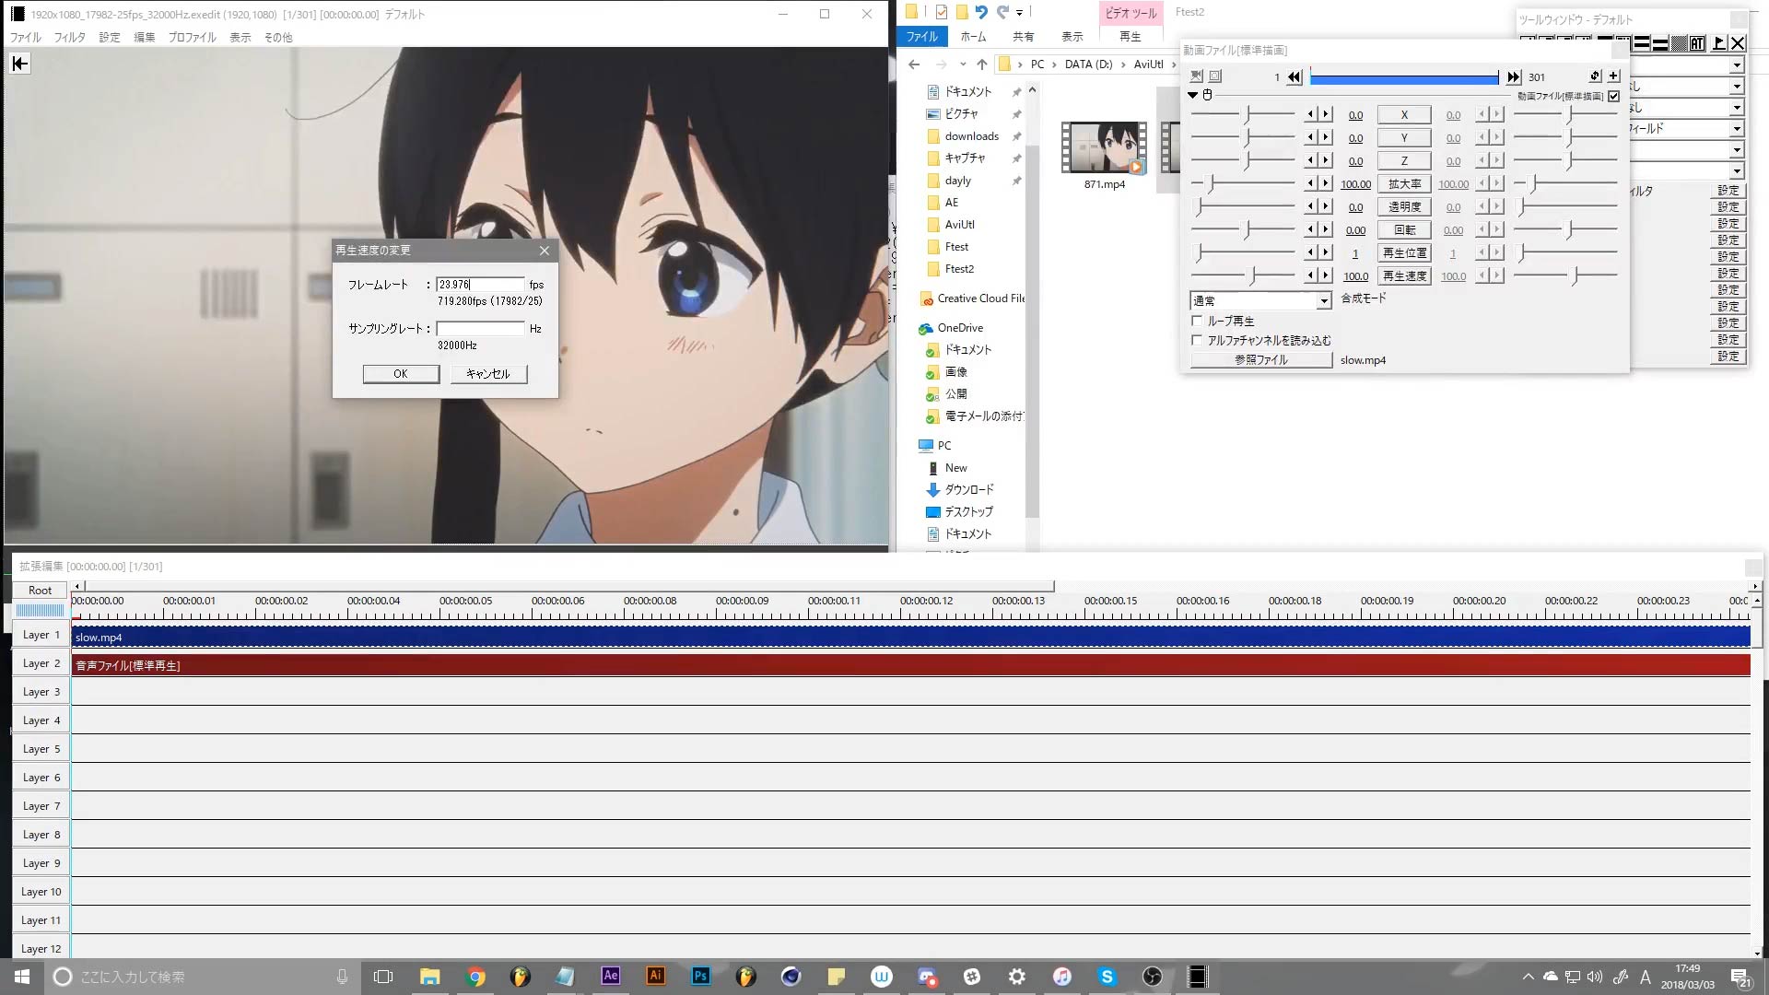Image resolution: width=1769 pixels, height=995 pixels.
Task: Open the プロファイル menu in AviUtl
Action: 192,38
